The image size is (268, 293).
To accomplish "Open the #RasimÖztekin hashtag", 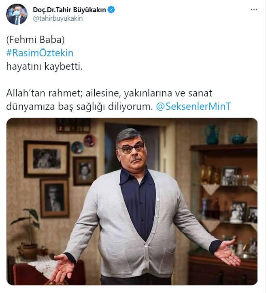I will 40,53.
